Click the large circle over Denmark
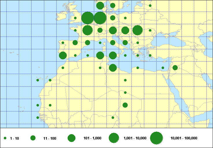The image size is (213, 148). click(100, 5)
